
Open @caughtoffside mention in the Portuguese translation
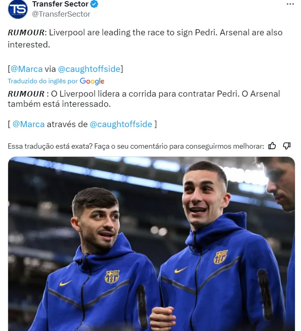point(121,124)
